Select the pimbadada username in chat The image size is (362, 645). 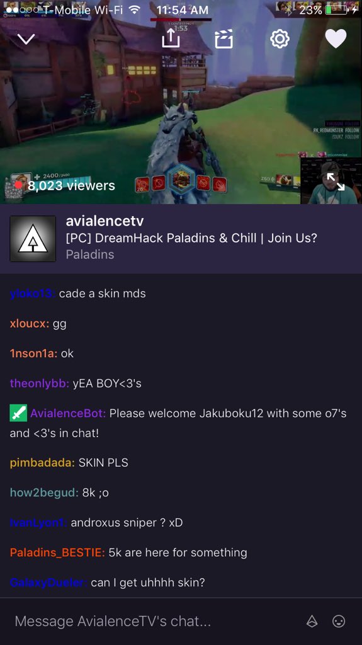pos(42,463)
